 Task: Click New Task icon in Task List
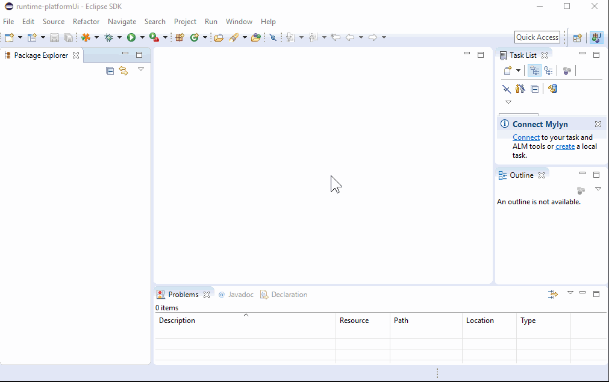point(508,70)
